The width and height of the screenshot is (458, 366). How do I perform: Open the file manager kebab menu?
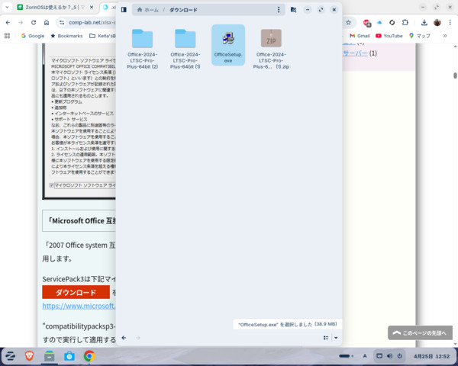279,10
